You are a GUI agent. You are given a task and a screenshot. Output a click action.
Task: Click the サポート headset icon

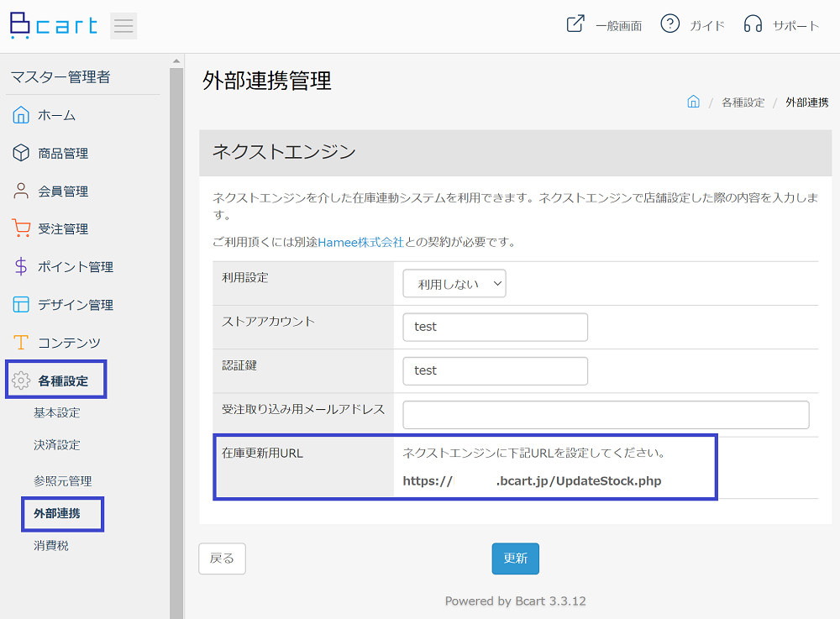(x=753, y=24)
